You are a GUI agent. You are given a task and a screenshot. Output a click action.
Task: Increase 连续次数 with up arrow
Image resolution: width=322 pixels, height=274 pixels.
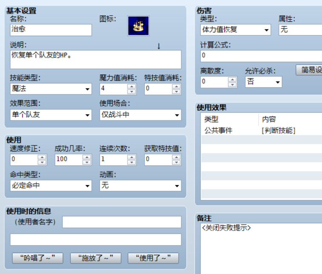[x=131, y=157]
